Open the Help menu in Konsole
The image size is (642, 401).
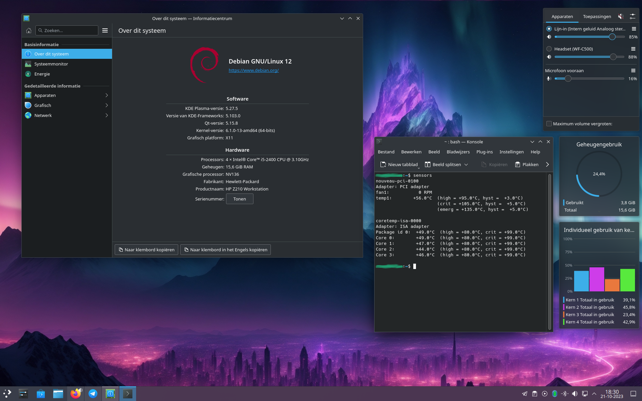pyautogui.click(x=535, y=152)
